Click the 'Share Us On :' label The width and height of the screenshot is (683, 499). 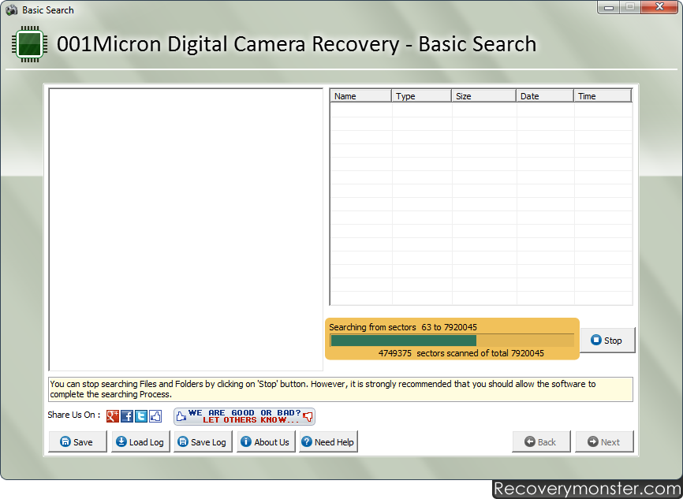(x=74, y=415)
